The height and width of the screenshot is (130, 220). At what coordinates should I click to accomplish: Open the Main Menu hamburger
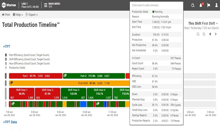tap(45, 5)
